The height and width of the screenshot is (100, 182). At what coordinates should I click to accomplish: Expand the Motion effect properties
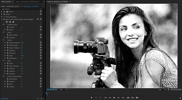tap(2, 12)
